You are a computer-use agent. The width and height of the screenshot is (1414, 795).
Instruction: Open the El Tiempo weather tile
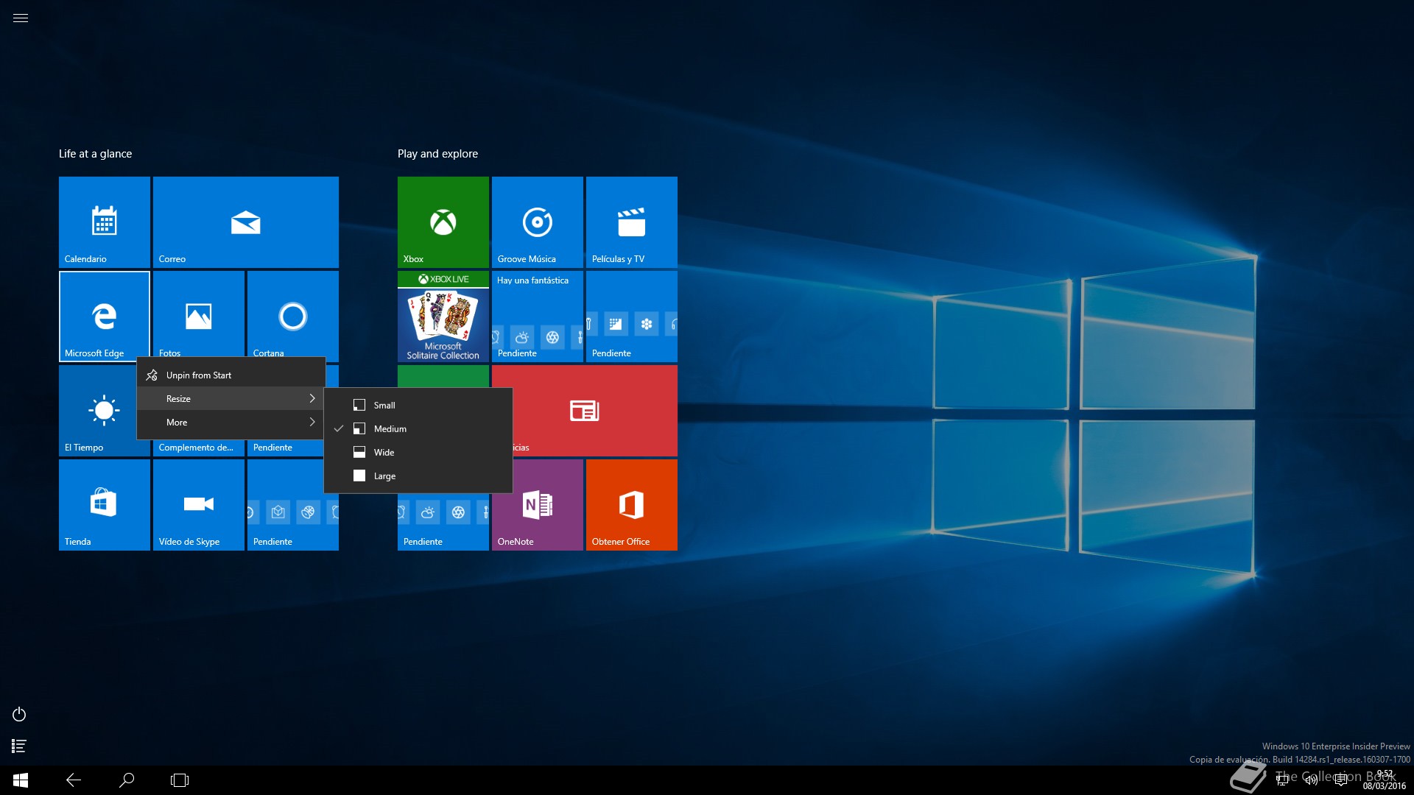[x=97, y=411]
